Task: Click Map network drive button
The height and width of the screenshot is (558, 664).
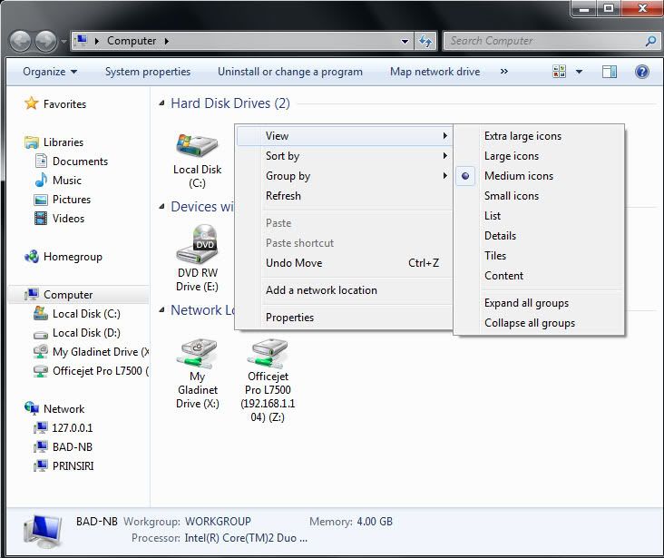Action: (x=435, y=72)
